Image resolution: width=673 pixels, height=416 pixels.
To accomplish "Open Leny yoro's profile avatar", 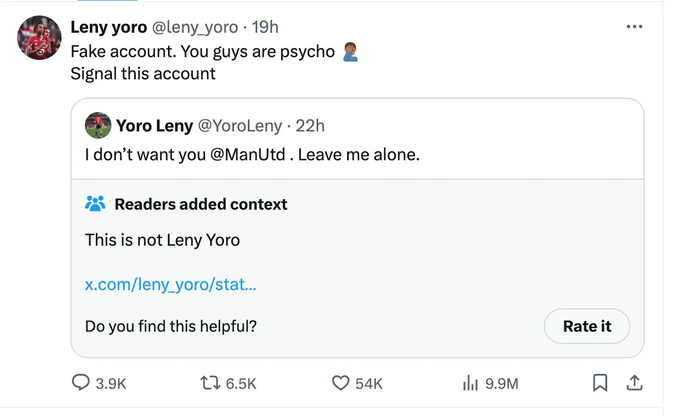I will pos(39,37).
